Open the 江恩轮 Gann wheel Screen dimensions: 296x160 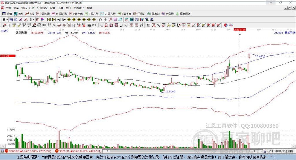pyautogui.click(x=139, y=14)
